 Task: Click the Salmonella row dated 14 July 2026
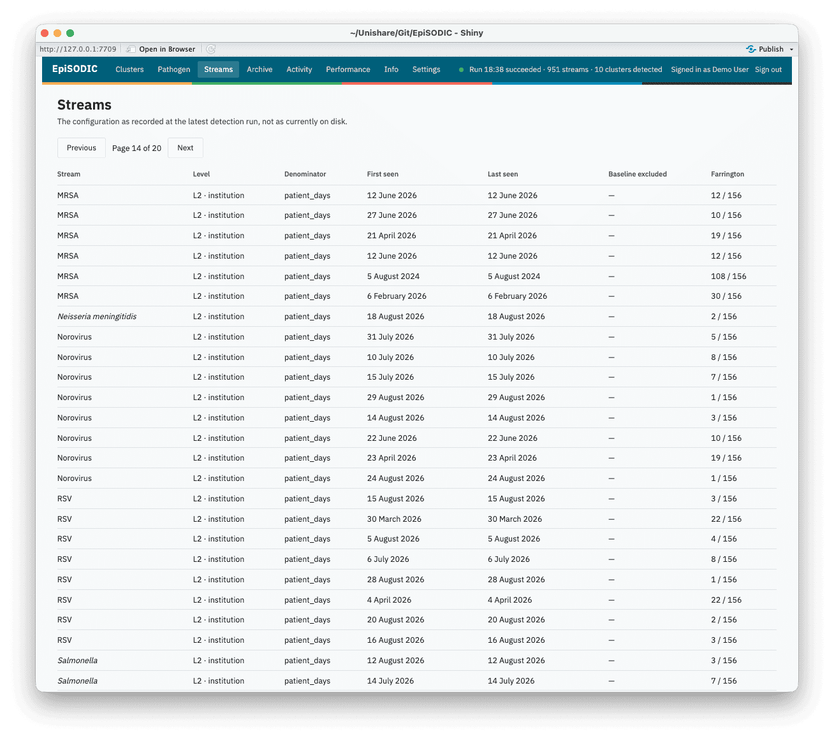[x=417, y=681]
